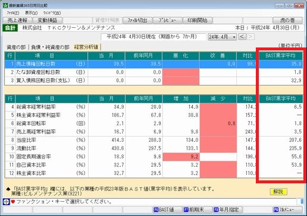Click the red heart icon in message line
Screen dimensions: 307x216
pyautogui.click(x=13, y=202)
